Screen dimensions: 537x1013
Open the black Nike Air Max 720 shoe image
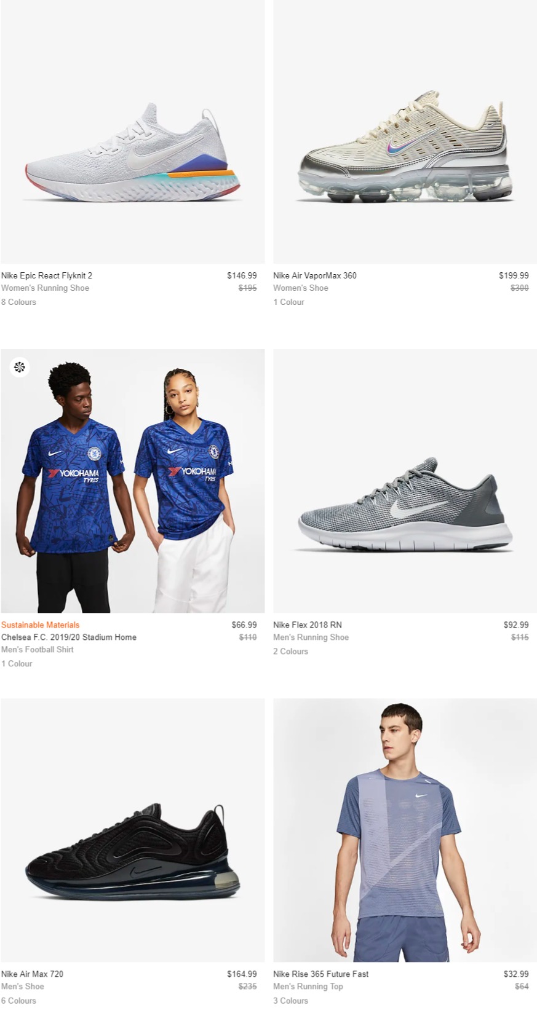pyautogui.click(x=133, y=830)
